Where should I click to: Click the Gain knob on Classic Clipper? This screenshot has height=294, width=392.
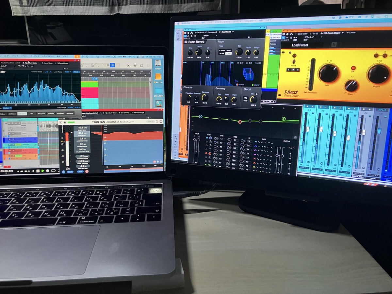pos(329,73)
